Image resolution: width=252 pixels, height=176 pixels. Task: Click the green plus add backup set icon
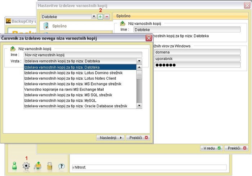(100, 17)
